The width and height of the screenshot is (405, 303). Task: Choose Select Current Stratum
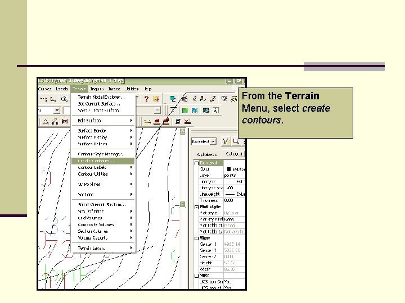pyautogui.click(x=103, y=205)
